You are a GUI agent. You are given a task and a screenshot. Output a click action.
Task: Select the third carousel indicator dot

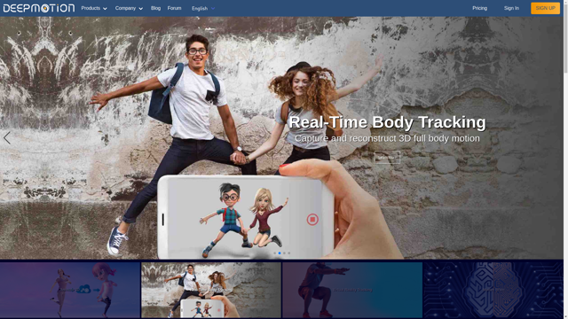coord(284,253)
